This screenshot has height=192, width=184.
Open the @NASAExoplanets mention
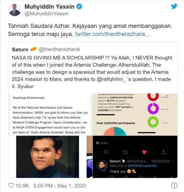point(142,166)
